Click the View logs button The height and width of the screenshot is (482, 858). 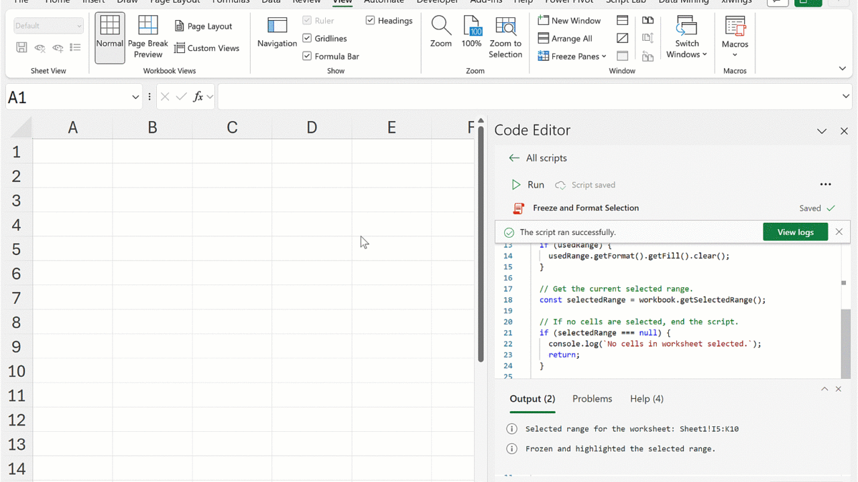pyautogui.click(x=795, y=232)
